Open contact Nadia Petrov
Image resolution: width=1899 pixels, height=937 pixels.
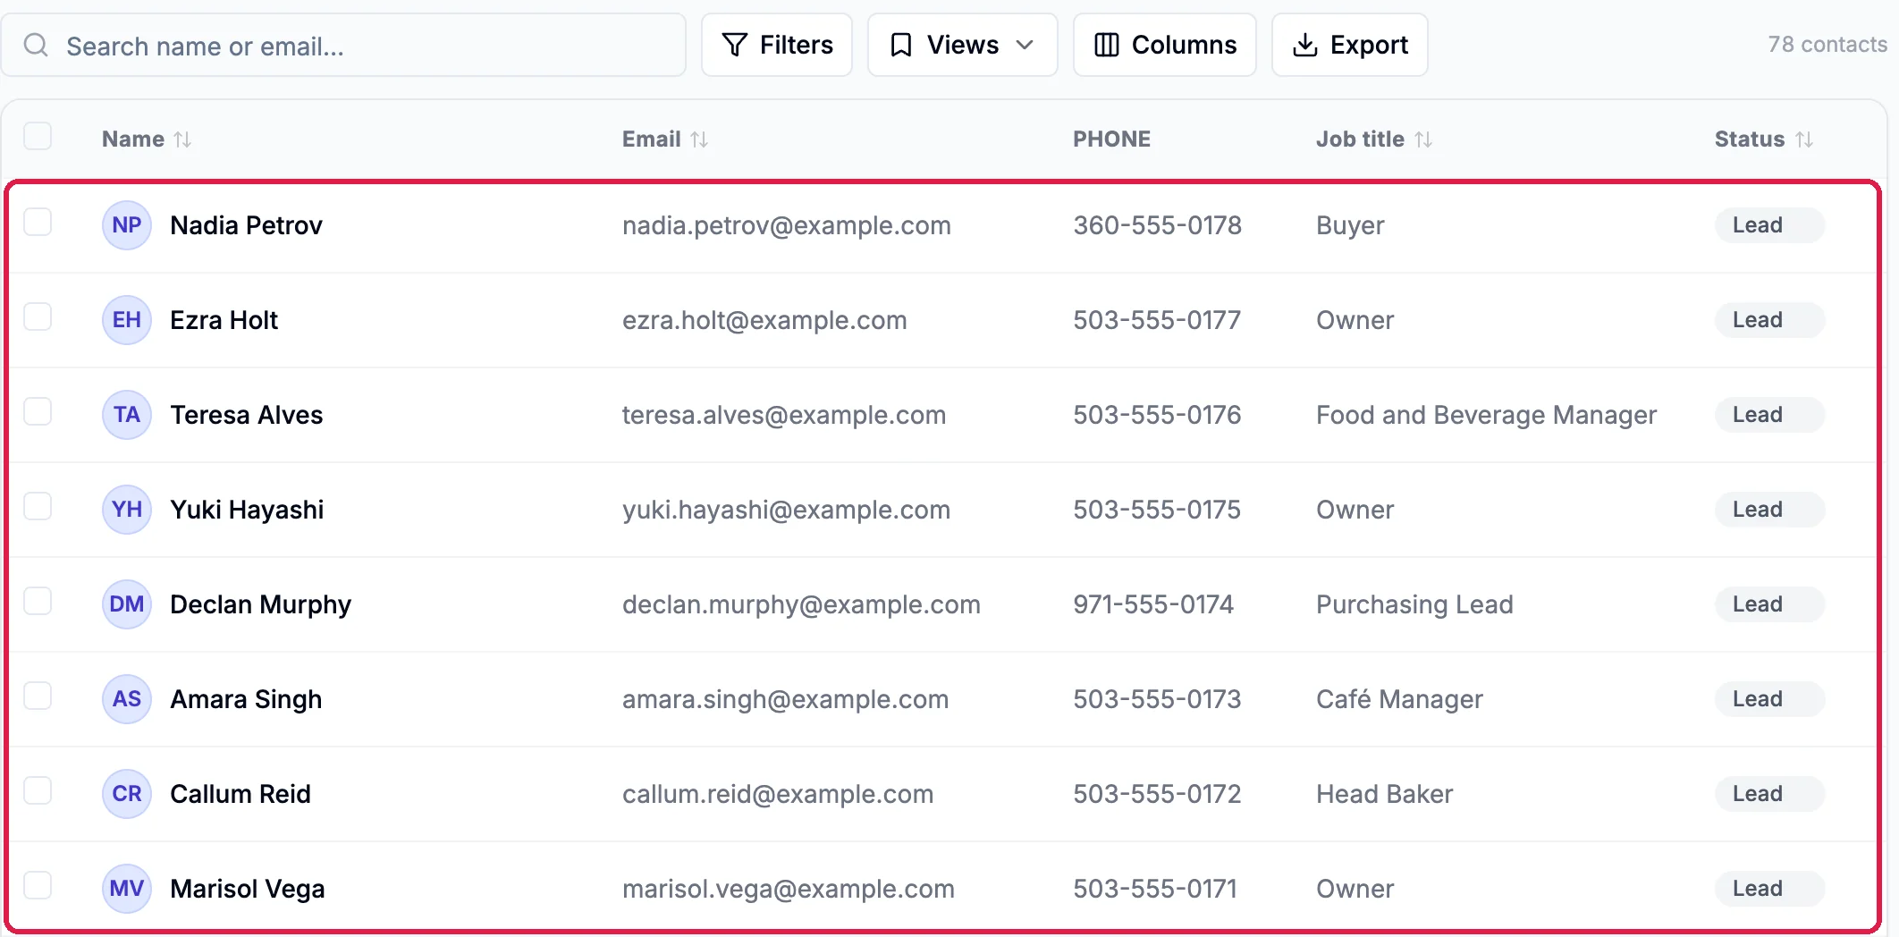246,225
